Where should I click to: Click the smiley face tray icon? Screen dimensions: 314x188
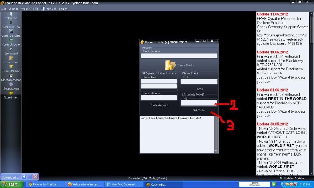(291, 184)
